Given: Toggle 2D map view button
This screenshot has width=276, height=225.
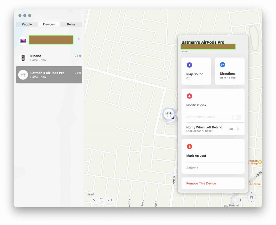Looking at the screenshot, I should tap(110, 200).
